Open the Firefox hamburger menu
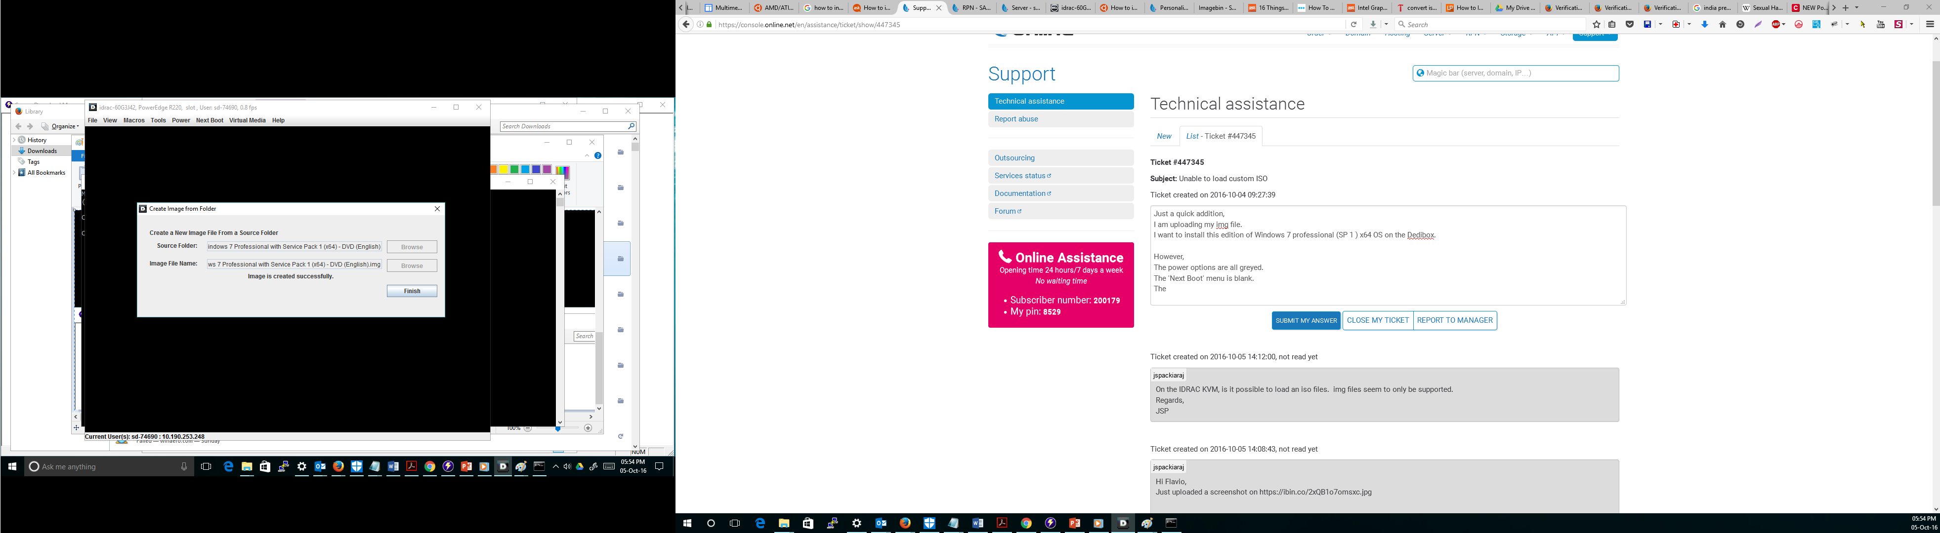 pyautogui.click(x=1930, y=25)
